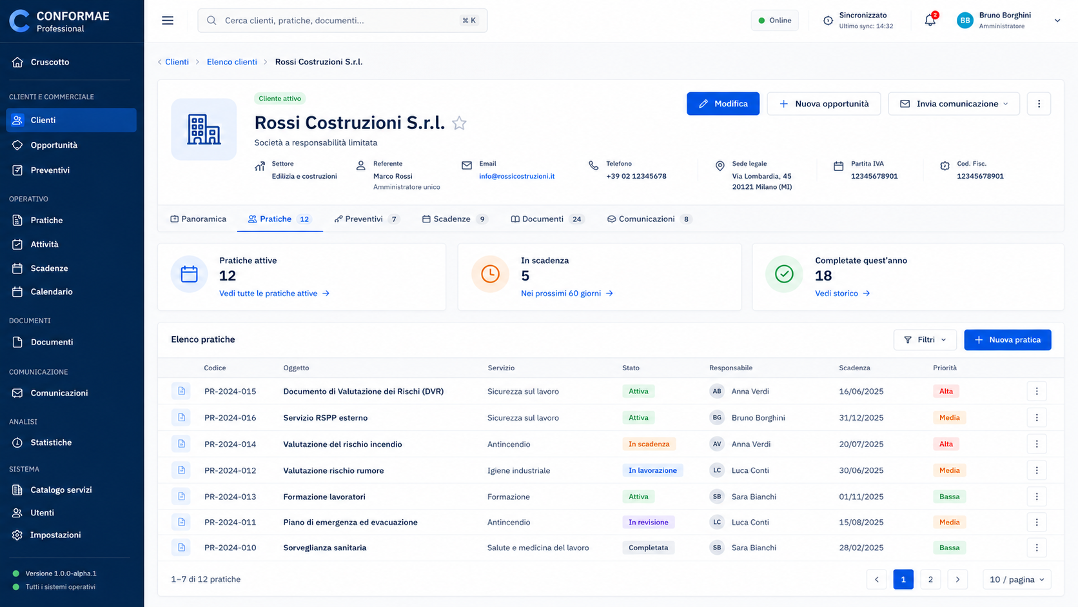This screenshot has height=607, width=1078.
Task: Click the Completate quest'anno checkmark icon
Action: click(x=784, y=274)
